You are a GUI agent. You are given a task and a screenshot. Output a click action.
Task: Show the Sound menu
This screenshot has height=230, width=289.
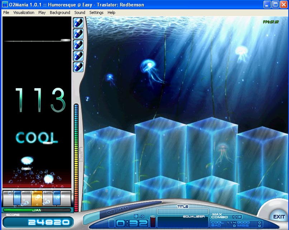point(80,12)
